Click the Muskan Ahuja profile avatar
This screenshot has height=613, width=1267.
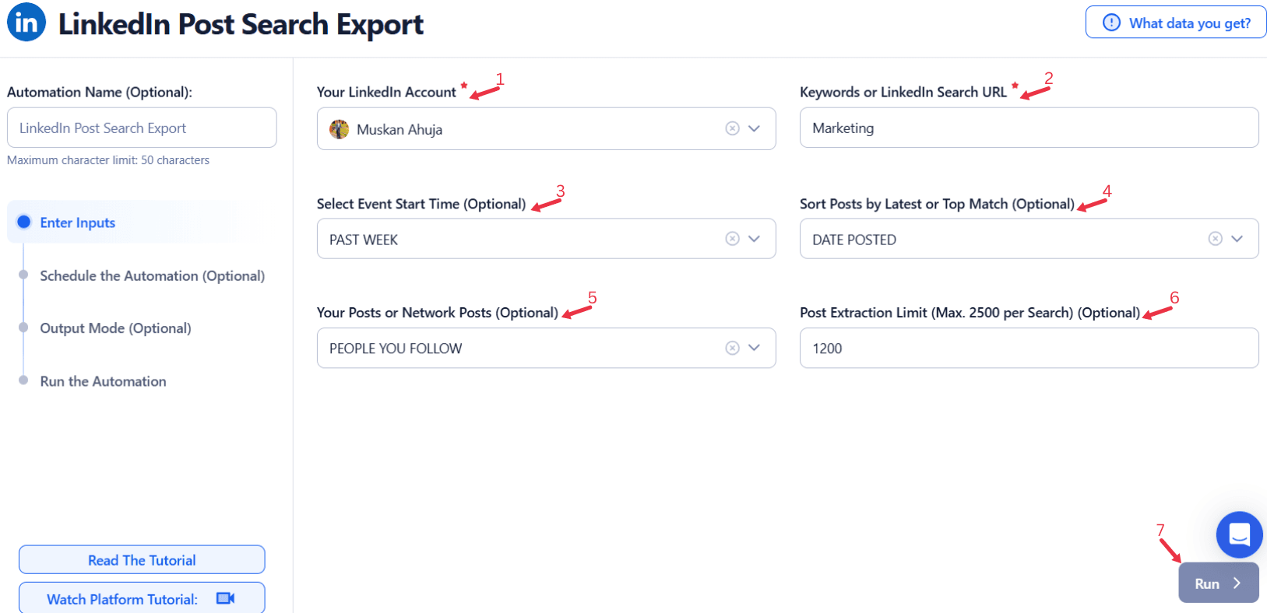[x=339, y=129]
